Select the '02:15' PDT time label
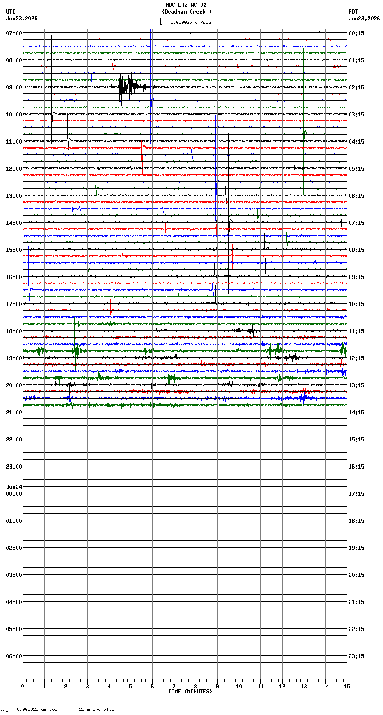This screenshot has height=715, width=383. 356,88
